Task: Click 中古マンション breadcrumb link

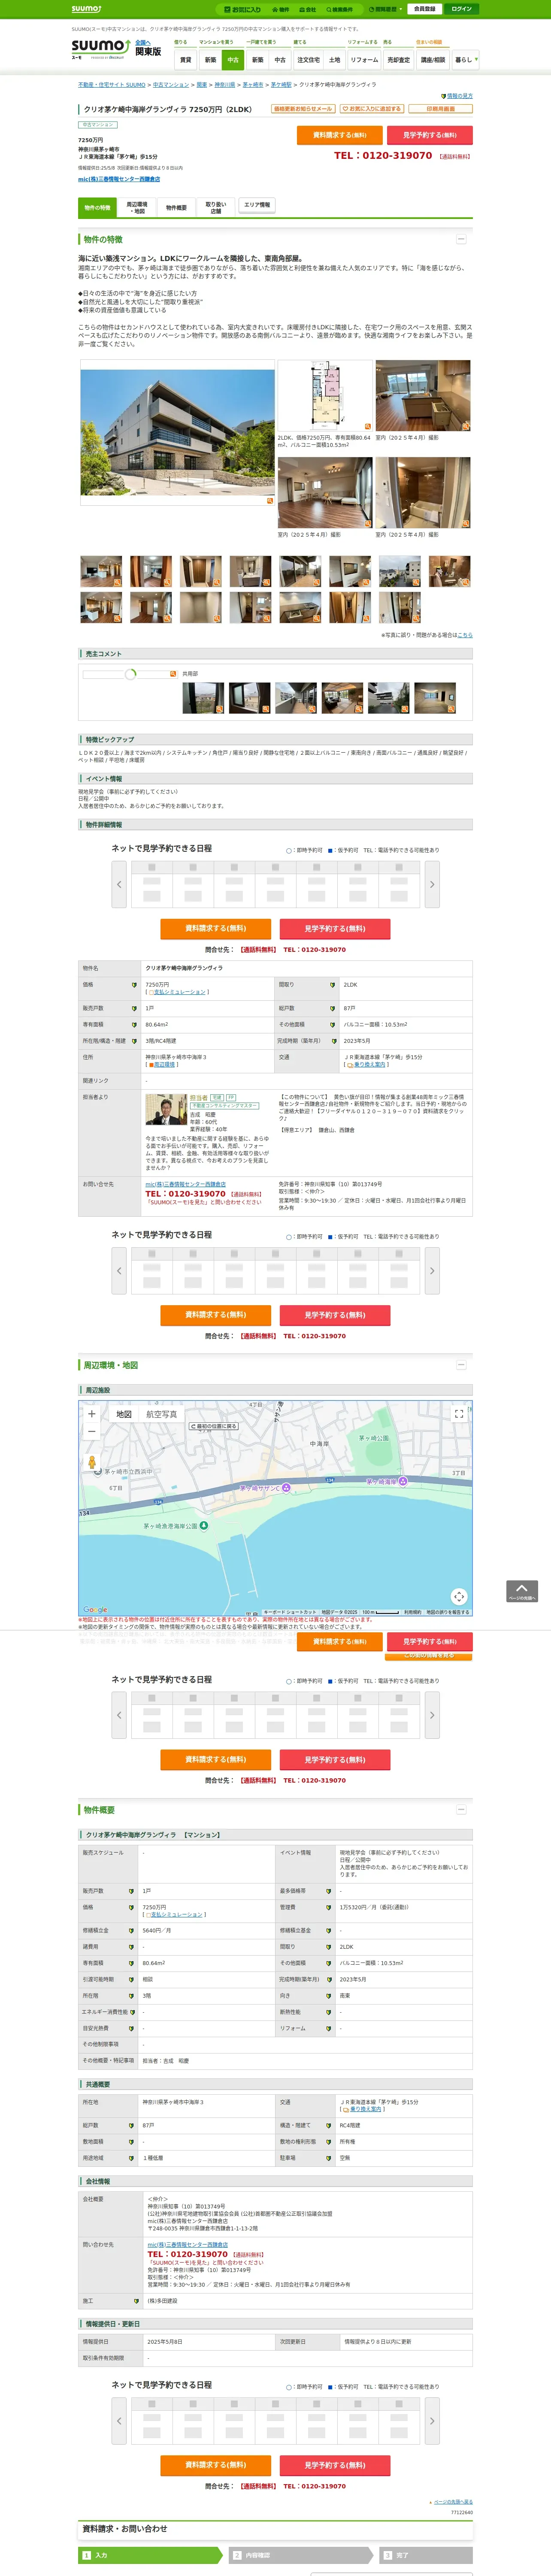Action: [x=171, y=85]
